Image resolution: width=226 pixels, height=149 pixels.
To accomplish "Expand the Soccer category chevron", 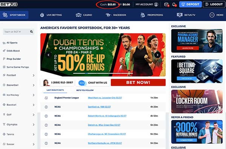I will 34,144.
